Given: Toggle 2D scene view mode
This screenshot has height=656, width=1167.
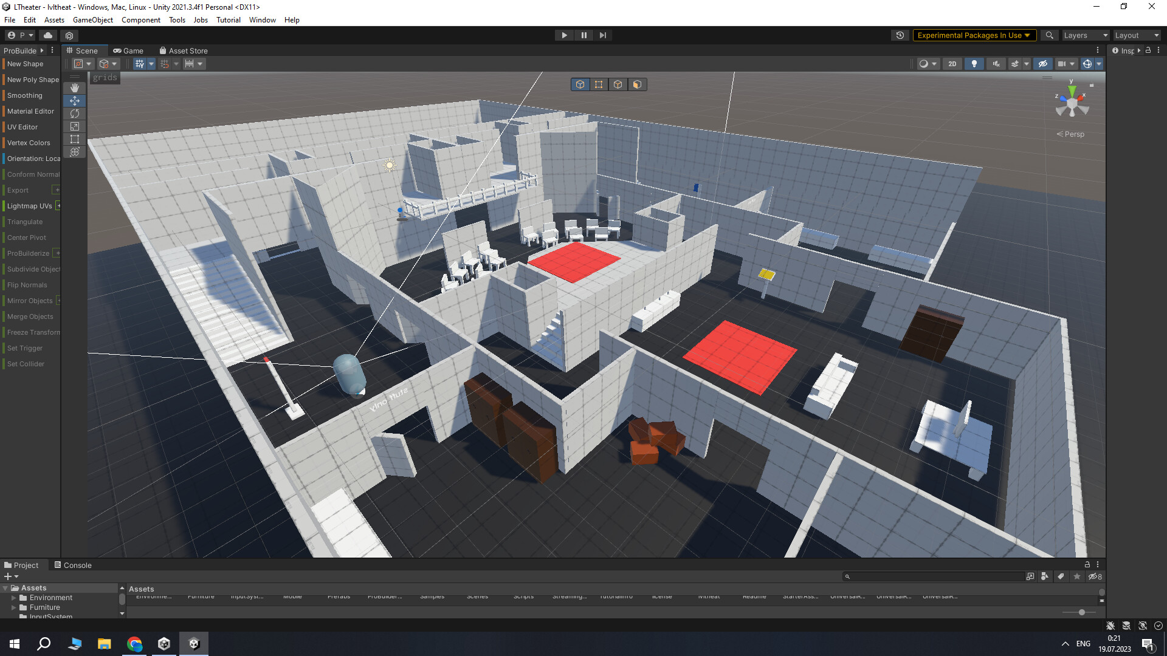Looking at the screenshot, I should [x=952, y=64].
